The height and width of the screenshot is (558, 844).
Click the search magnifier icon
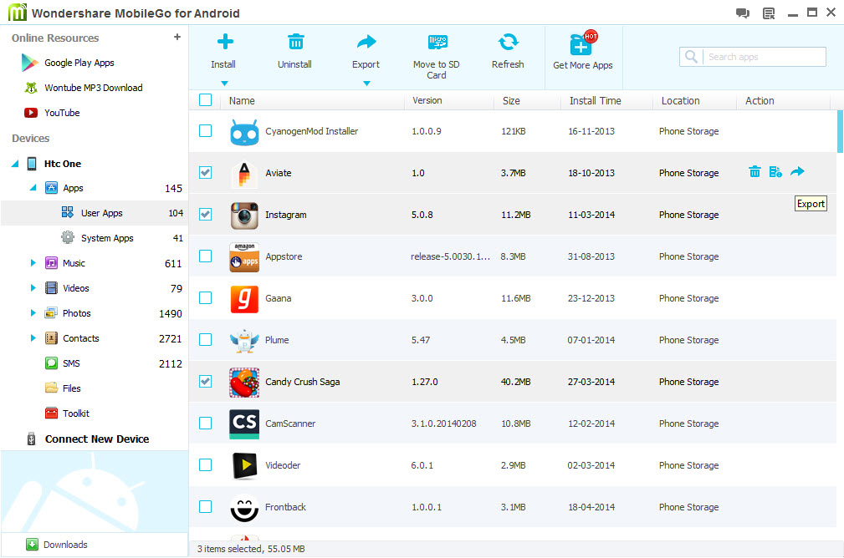691,57
